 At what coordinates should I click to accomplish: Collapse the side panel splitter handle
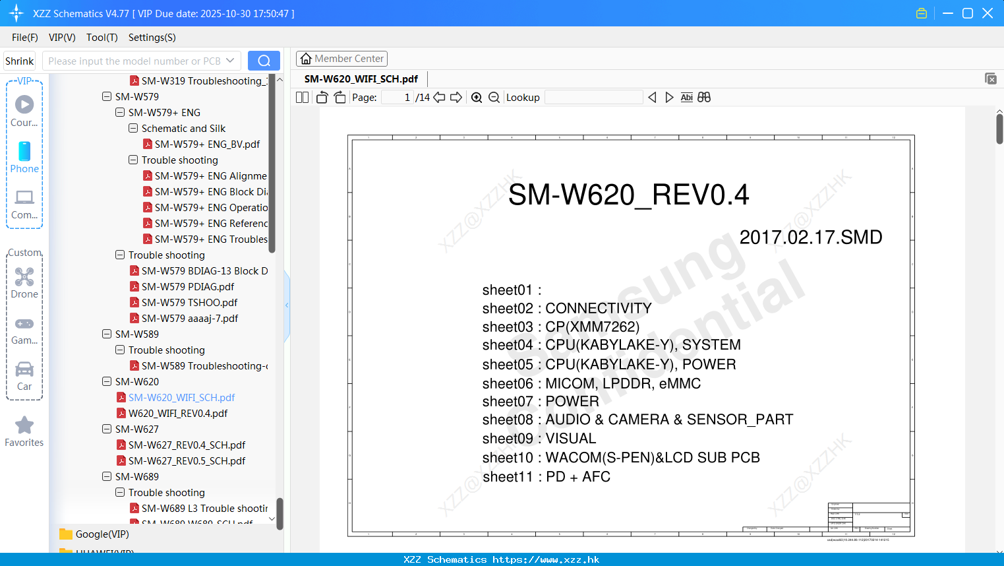(x=287, y=305)
